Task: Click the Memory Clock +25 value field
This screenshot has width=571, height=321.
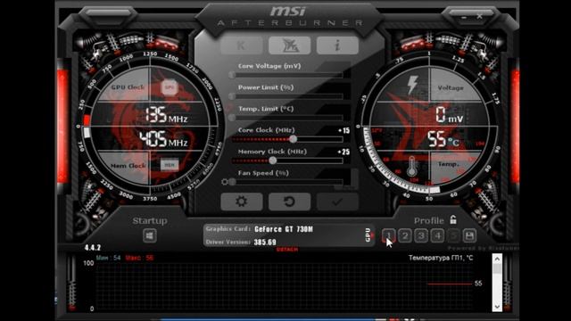Action: [x=343, y=152]
